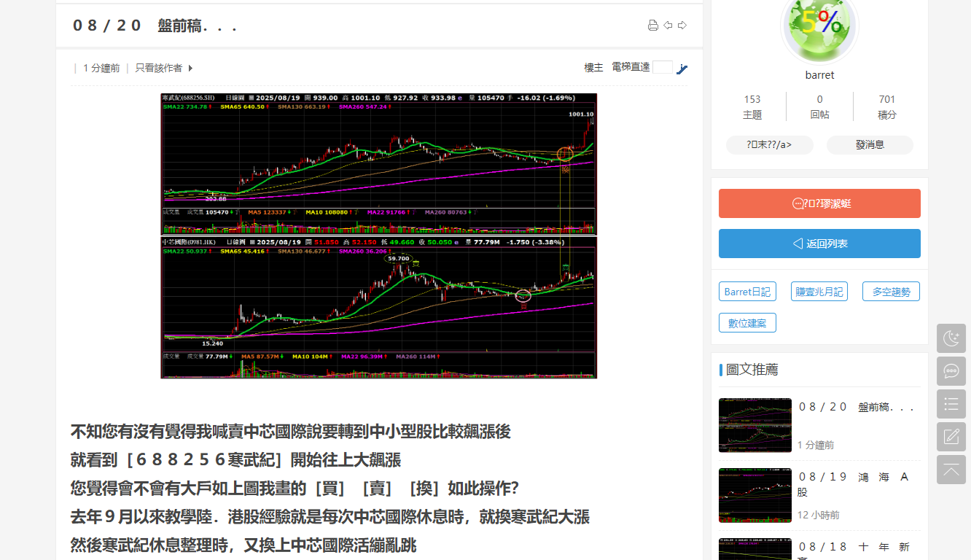
Task: Click the edit post pencil icon
Action: click(x=951, y=437)
